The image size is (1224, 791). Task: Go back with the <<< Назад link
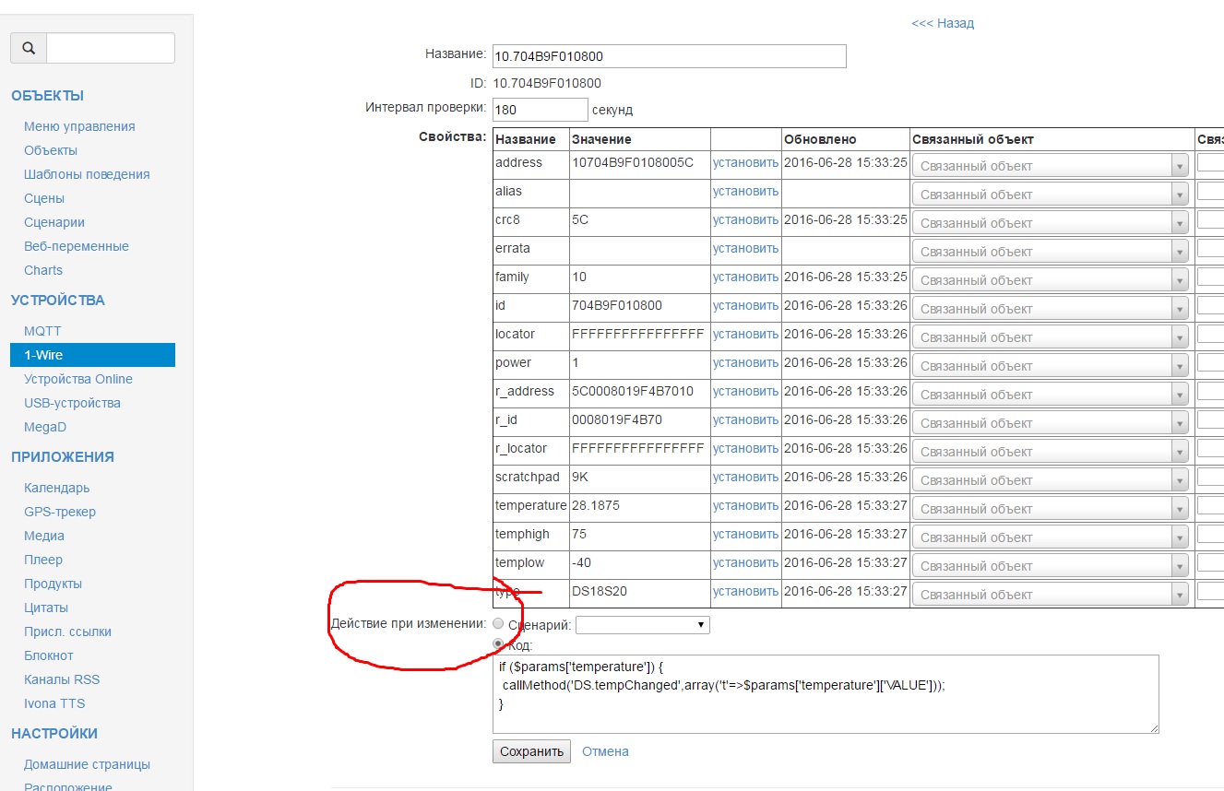click(x=943, y=23)
